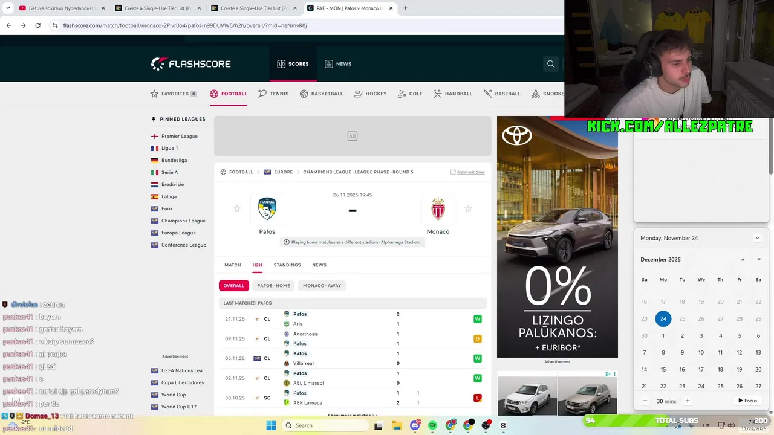Viewport: 774px width, 435px height.
Task: Go to next month in calendar
Action: click(x=759, y=260)
